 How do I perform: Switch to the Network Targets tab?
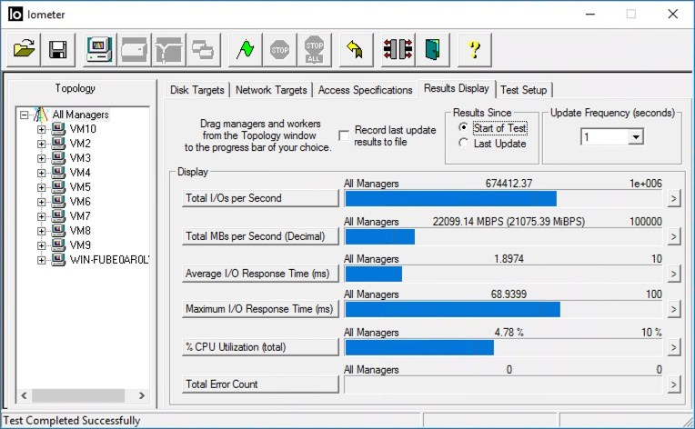click(x=271, y=90)
